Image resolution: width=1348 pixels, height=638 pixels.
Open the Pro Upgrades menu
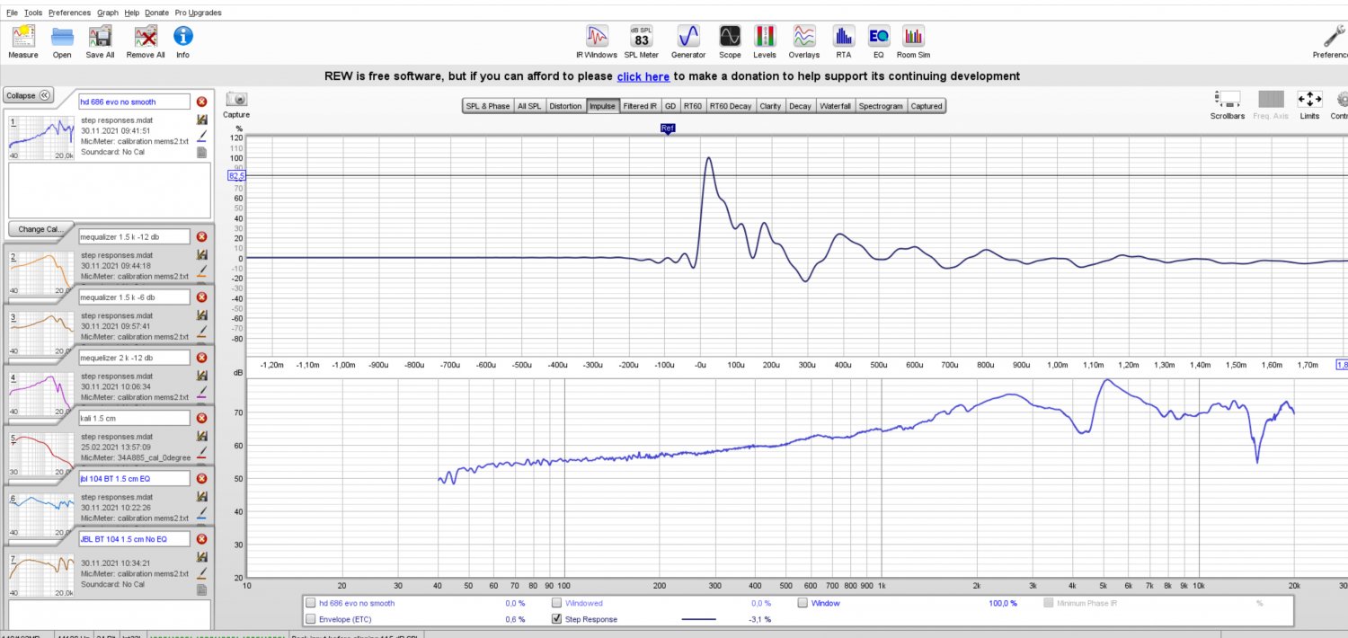click(x=199, y=13)
